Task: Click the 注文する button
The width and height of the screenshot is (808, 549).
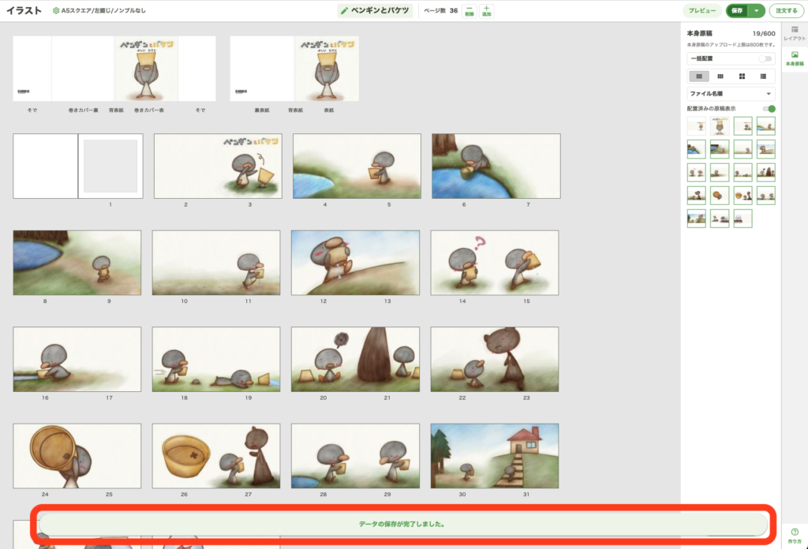Action: click(x=787, y=11)
